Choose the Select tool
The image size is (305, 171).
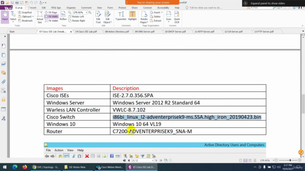pos(13,17)
